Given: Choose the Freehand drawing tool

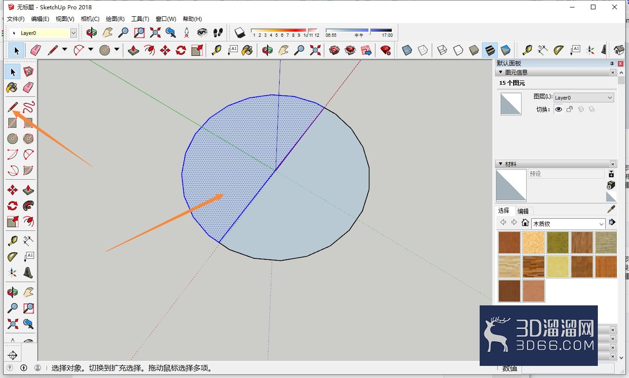Looking at the screenshot, I should coord(28,108).
